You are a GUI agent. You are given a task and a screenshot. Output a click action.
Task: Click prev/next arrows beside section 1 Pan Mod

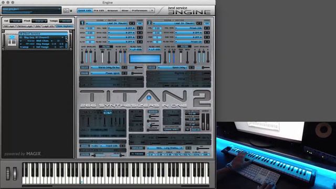[140, 37]
